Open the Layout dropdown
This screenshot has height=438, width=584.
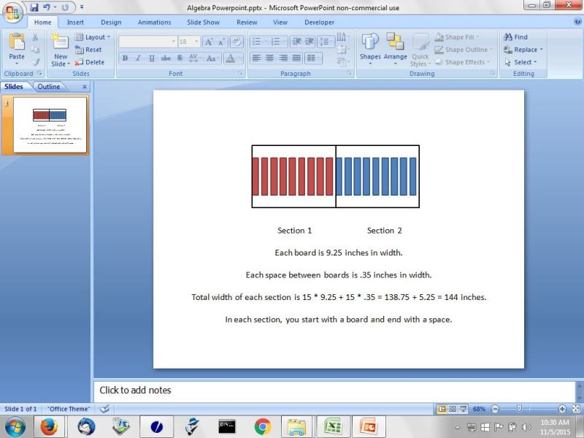point(93,37)
